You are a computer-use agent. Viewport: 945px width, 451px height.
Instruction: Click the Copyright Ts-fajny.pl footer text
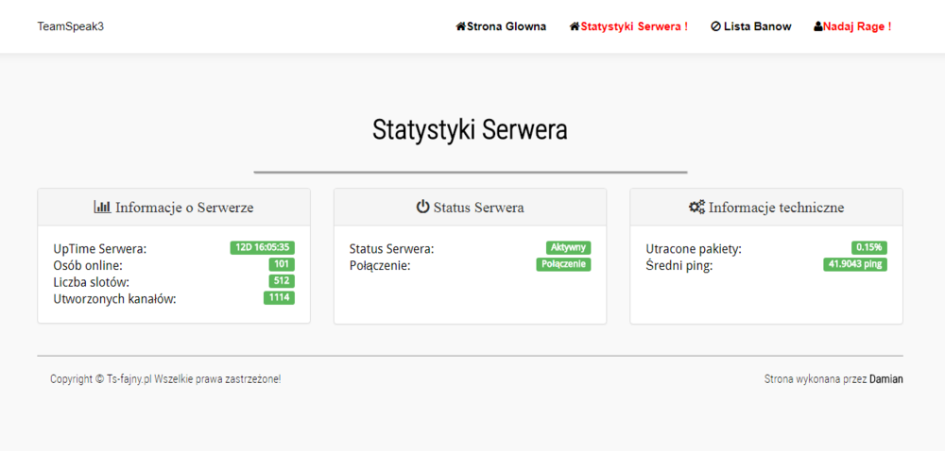point(165,379)
